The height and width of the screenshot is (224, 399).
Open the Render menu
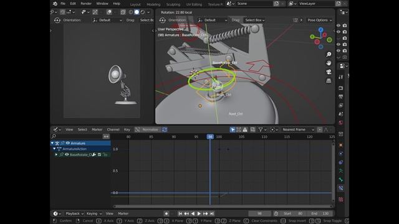pos(86,4)
